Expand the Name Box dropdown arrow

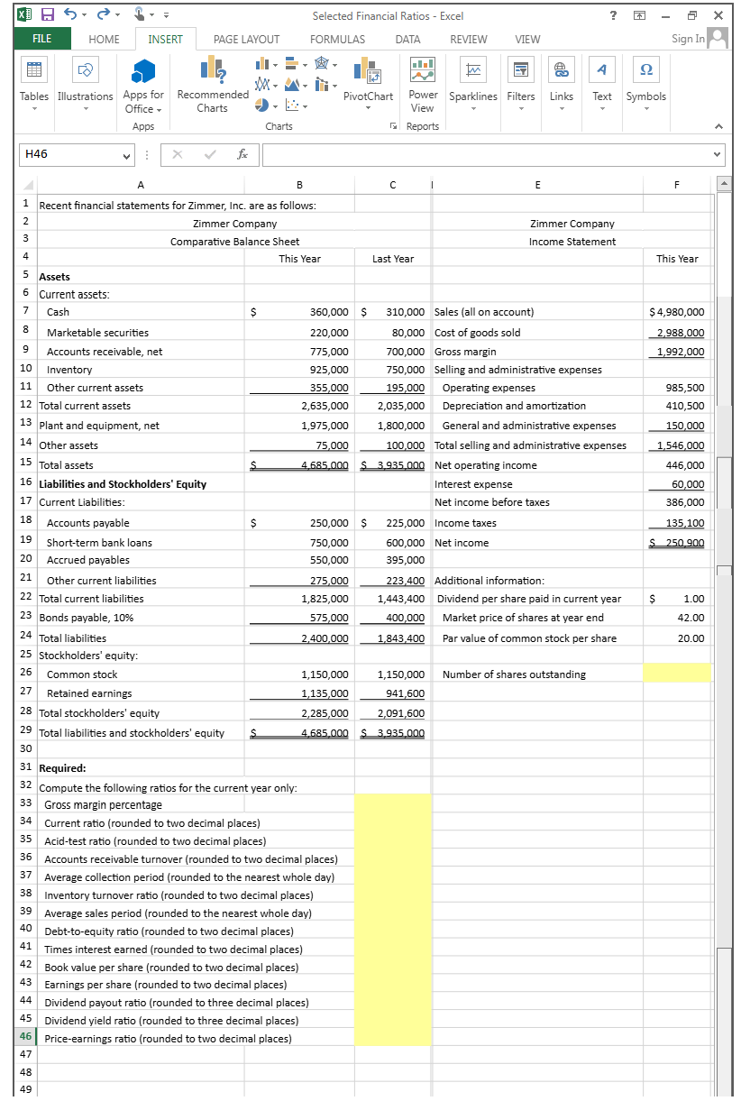click(127, 155)
